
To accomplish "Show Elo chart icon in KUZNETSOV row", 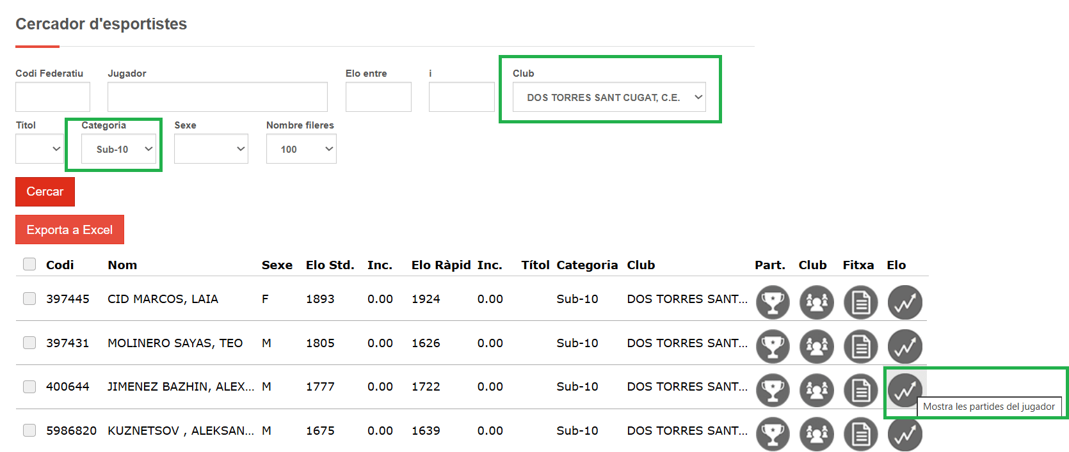I will (905, 434).
